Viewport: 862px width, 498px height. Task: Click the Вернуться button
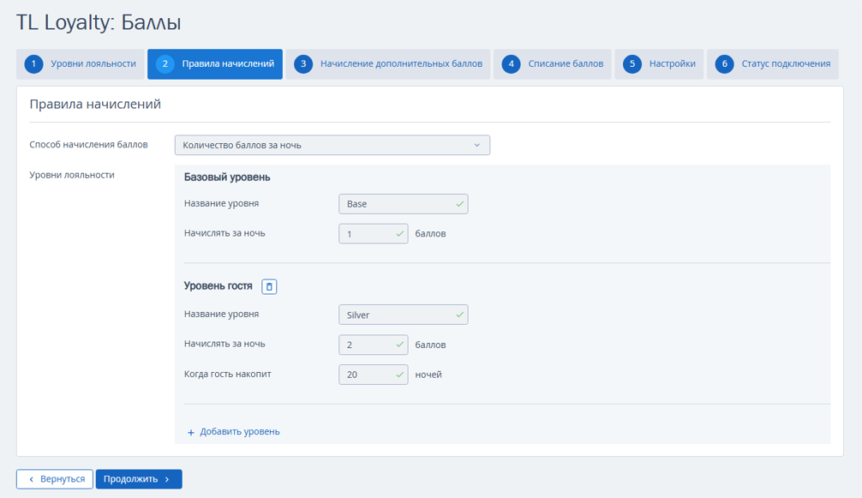click(x=55, y=479)
